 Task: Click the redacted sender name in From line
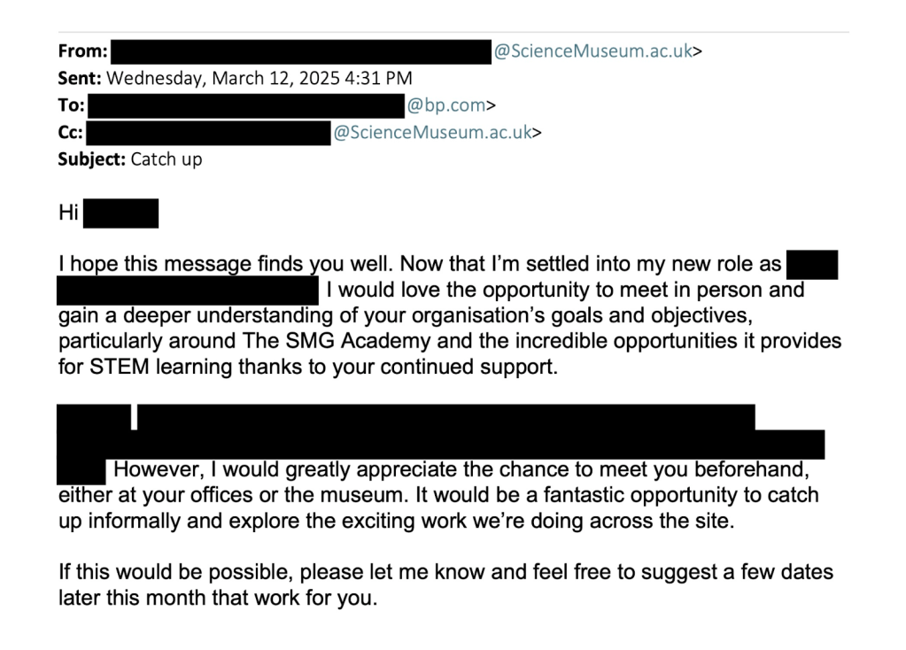(301, 50)
